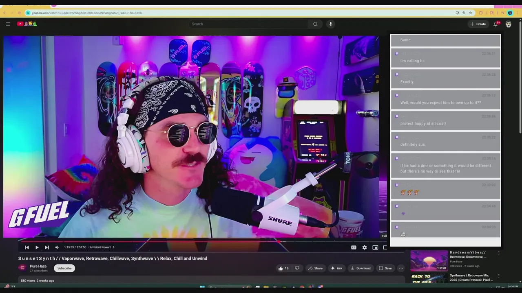Skip to the next video
The width and height of the screenshot is (522, 293).
pos(47,247)
